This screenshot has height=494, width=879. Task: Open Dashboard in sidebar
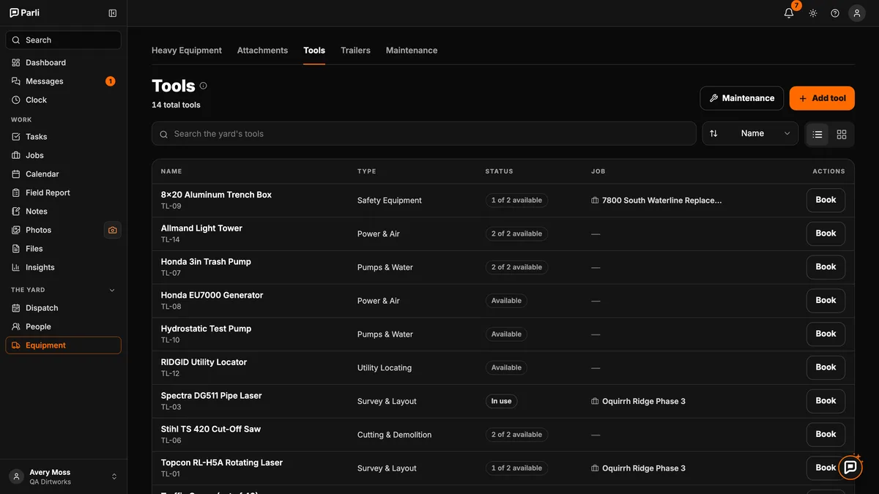click(x=64, y=63)
